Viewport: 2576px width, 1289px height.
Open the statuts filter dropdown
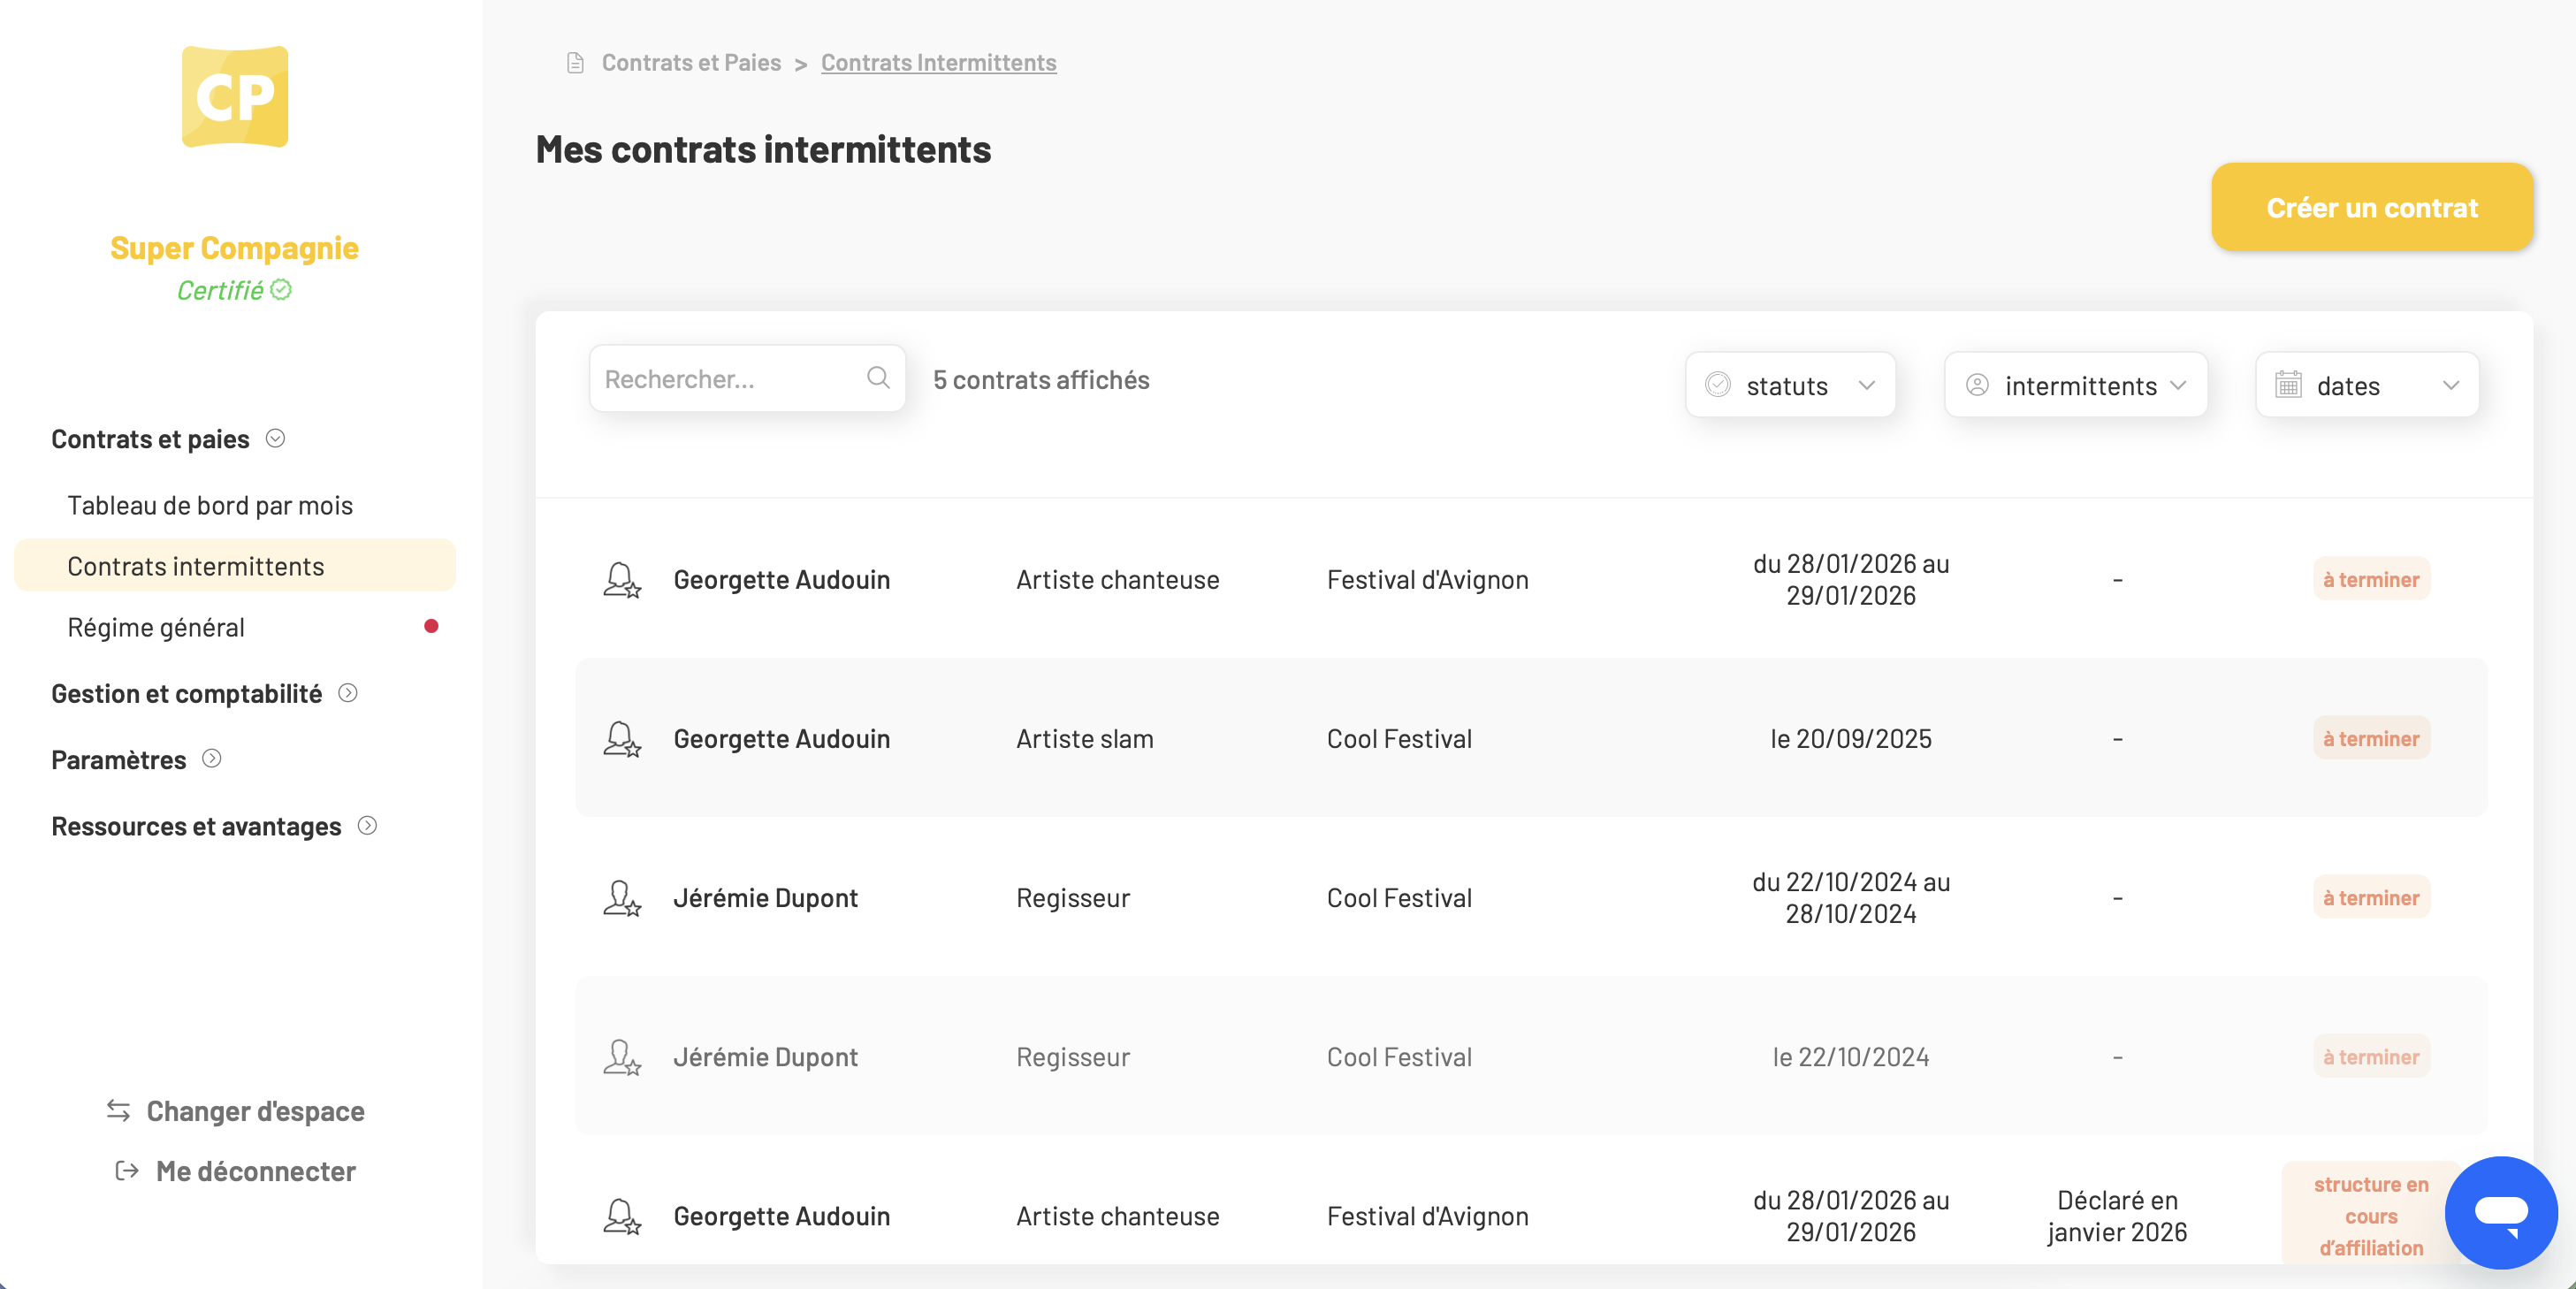[x=1790, y=385]
